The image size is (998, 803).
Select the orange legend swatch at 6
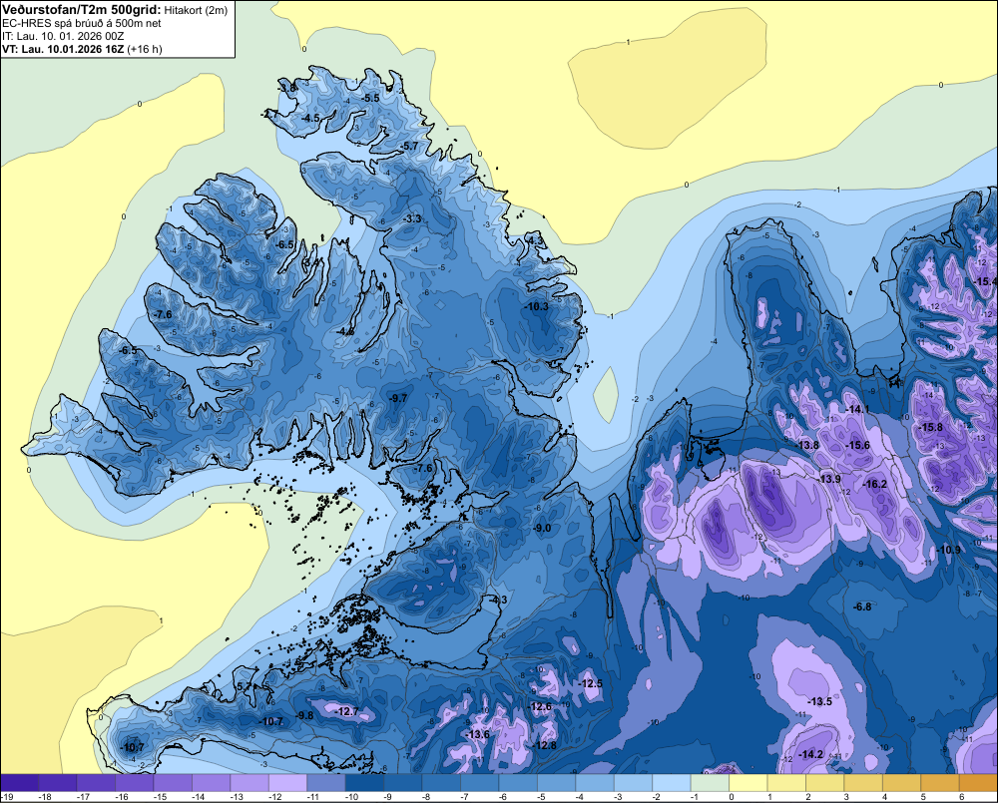point(978,782)
